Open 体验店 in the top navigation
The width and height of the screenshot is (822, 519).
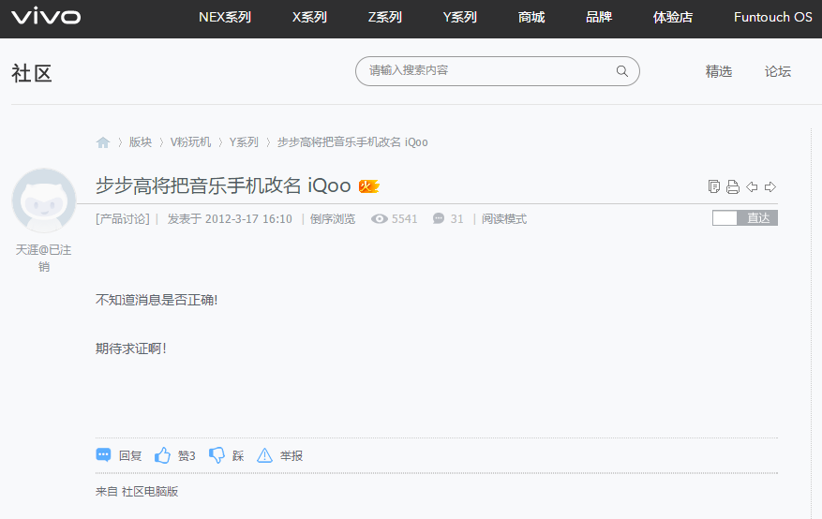point(673,17)
